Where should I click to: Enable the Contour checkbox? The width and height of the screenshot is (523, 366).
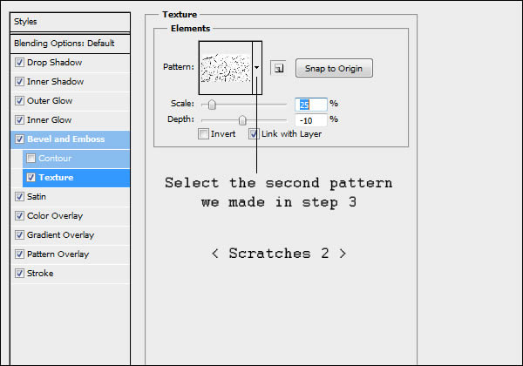tap(31, 159)
